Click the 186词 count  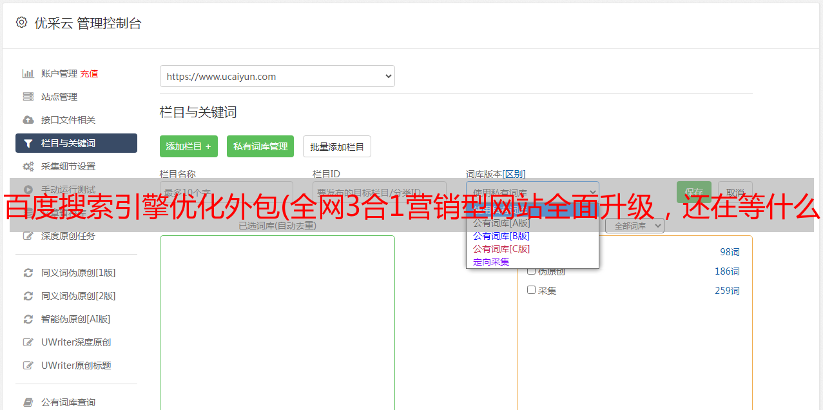click(x=727, y=271)
